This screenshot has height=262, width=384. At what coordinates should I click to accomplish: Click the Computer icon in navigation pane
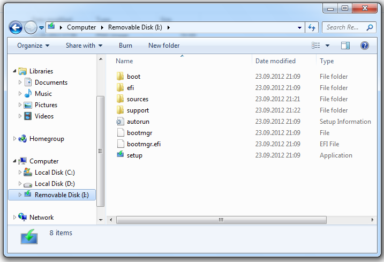pos(23,161)
